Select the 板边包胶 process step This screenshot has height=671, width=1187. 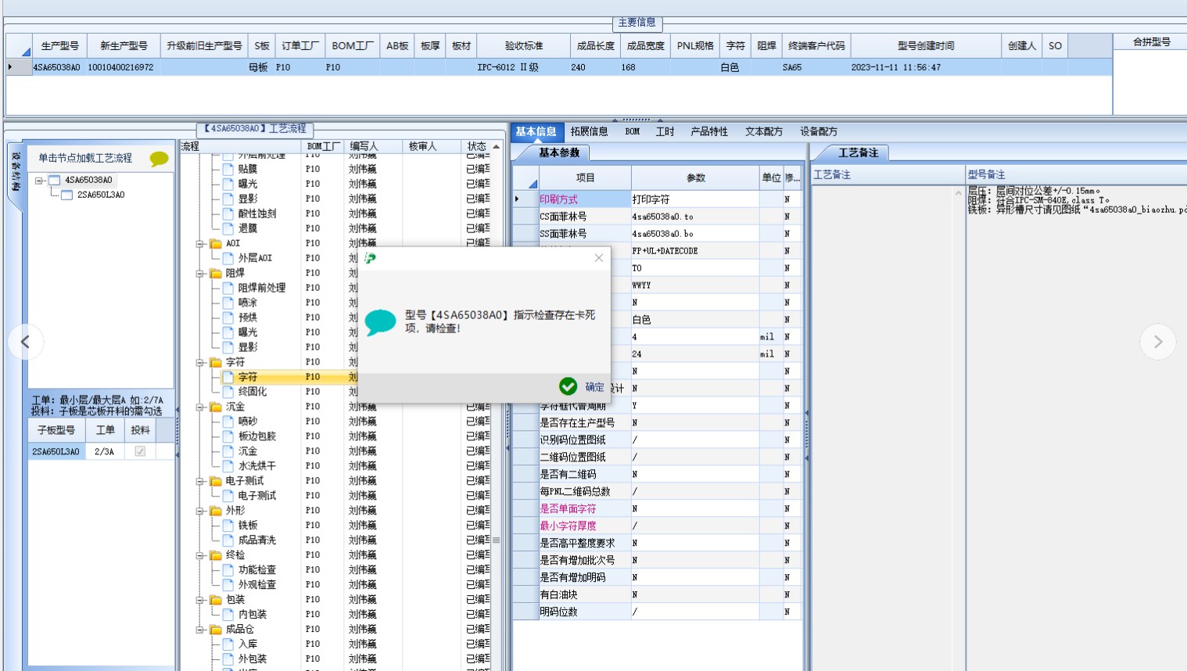click(x=256, y=436)
